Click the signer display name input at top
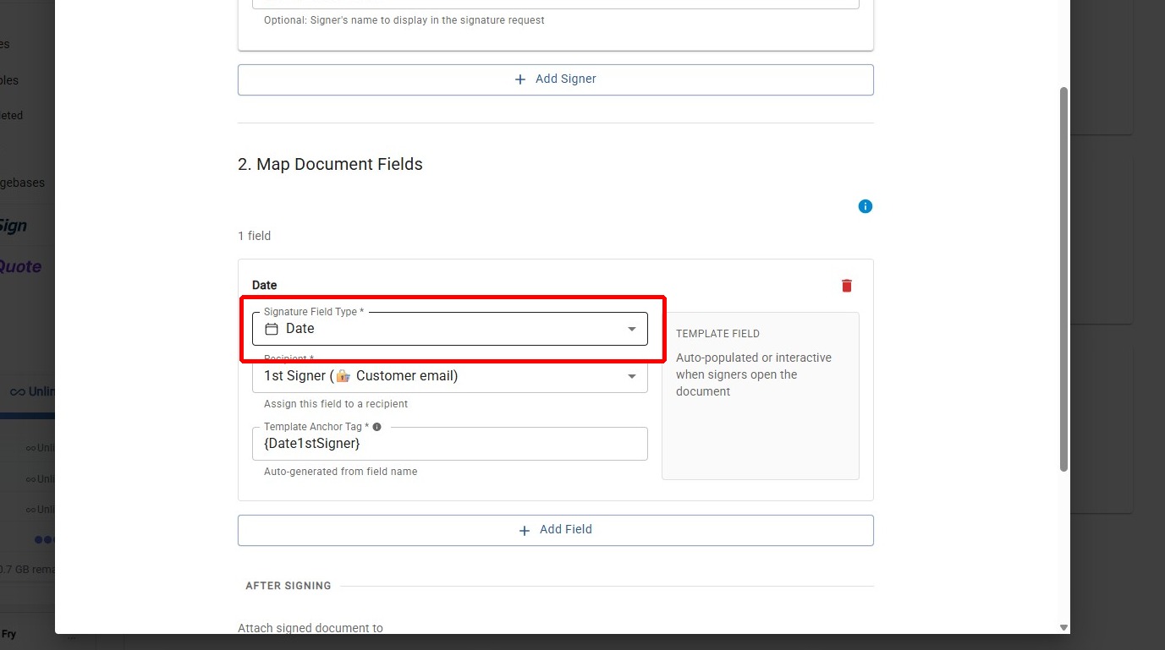The image size is (1165, 650). tap(556, 3)
